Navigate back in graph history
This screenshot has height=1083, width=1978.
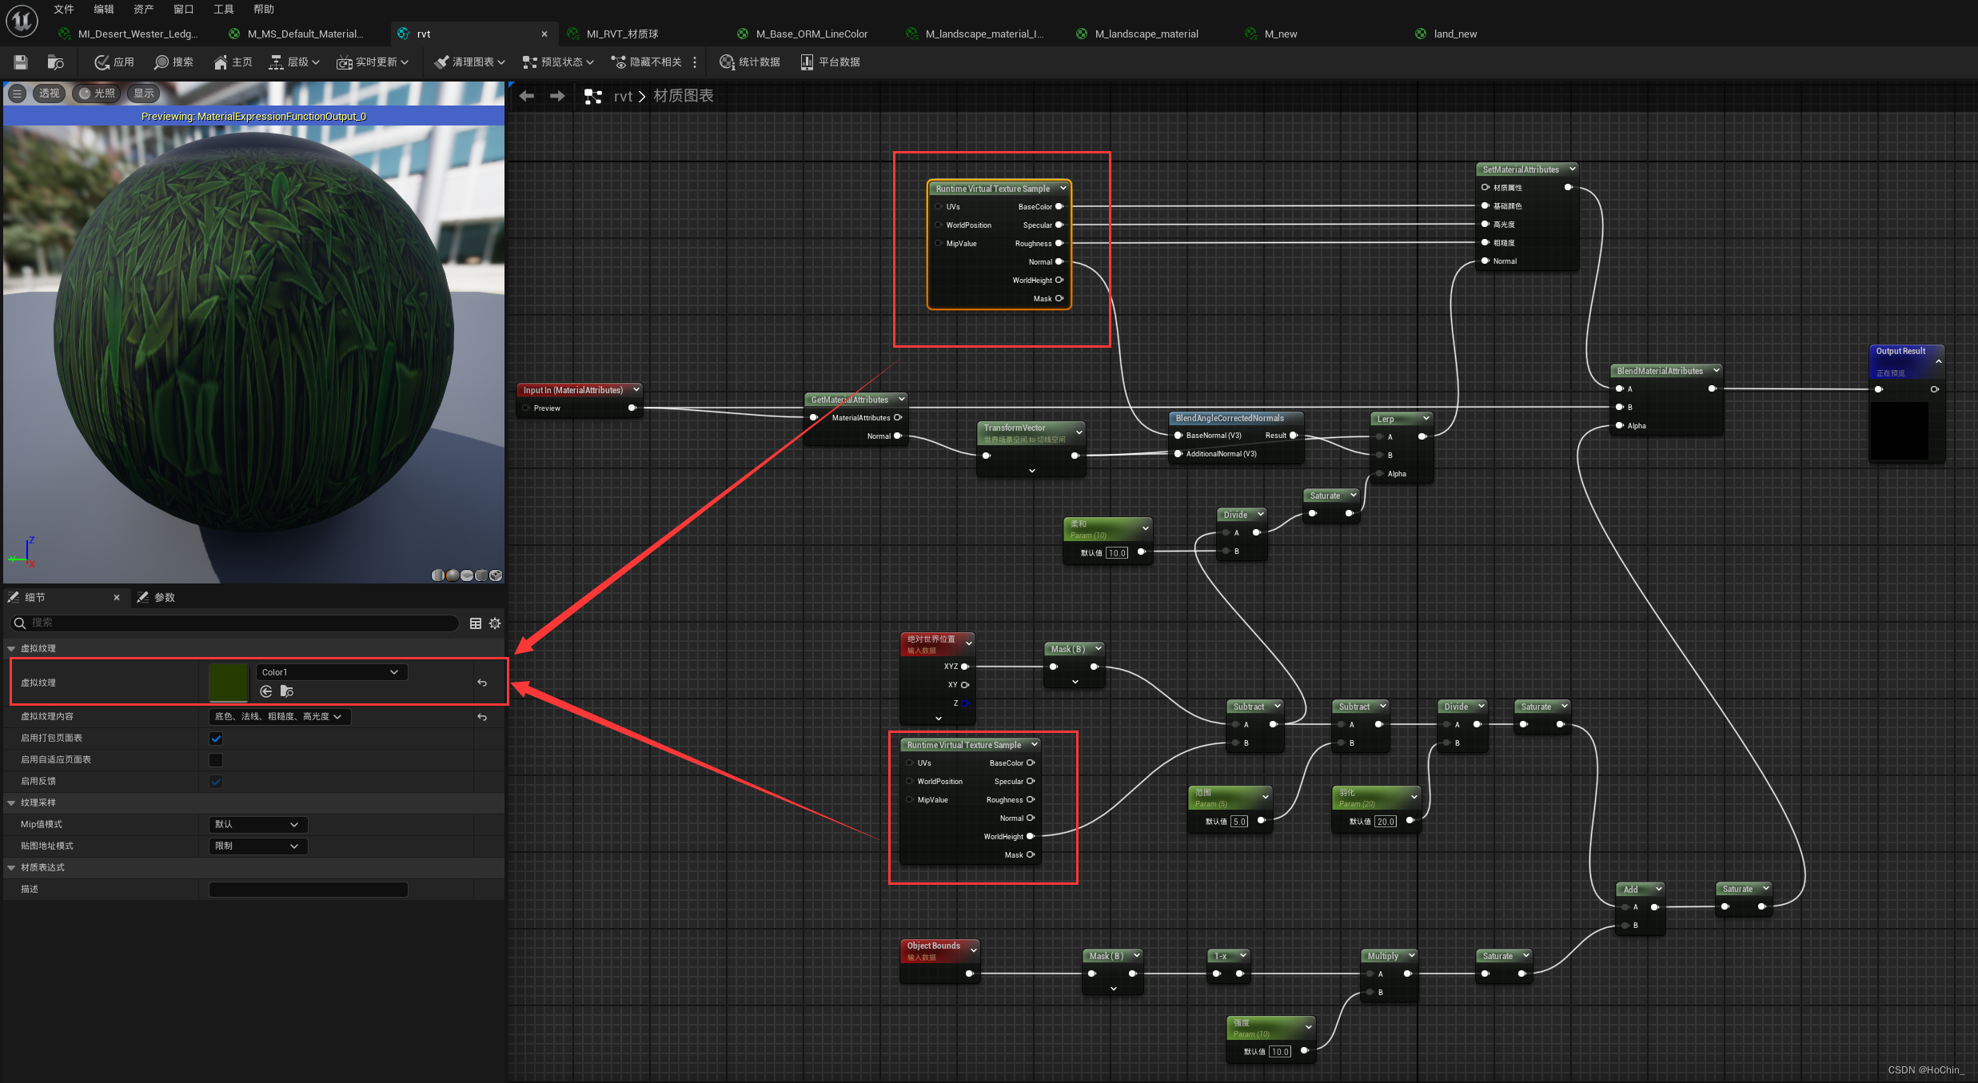point(526,96)
